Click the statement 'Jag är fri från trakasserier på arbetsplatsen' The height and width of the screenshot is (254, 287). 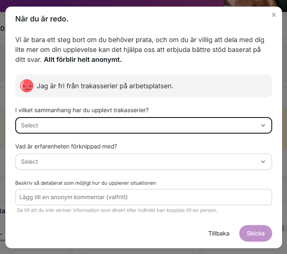105,86
